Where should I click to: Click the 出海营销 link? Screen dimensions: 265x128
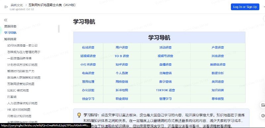click(x=165, y=73)
